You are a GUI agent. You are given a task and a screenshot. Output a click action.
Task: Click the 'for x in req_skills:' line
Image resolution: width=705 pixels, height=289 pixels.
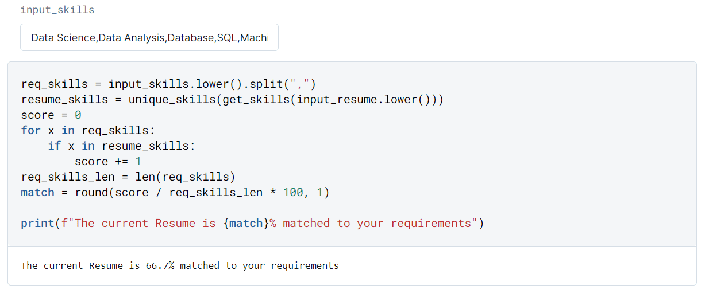pos(88,130)
